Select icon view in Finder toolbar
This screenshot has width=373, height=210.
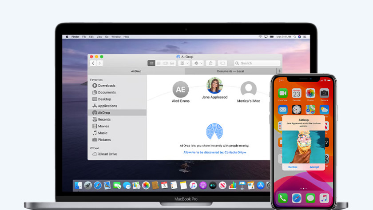pos(151,63)
